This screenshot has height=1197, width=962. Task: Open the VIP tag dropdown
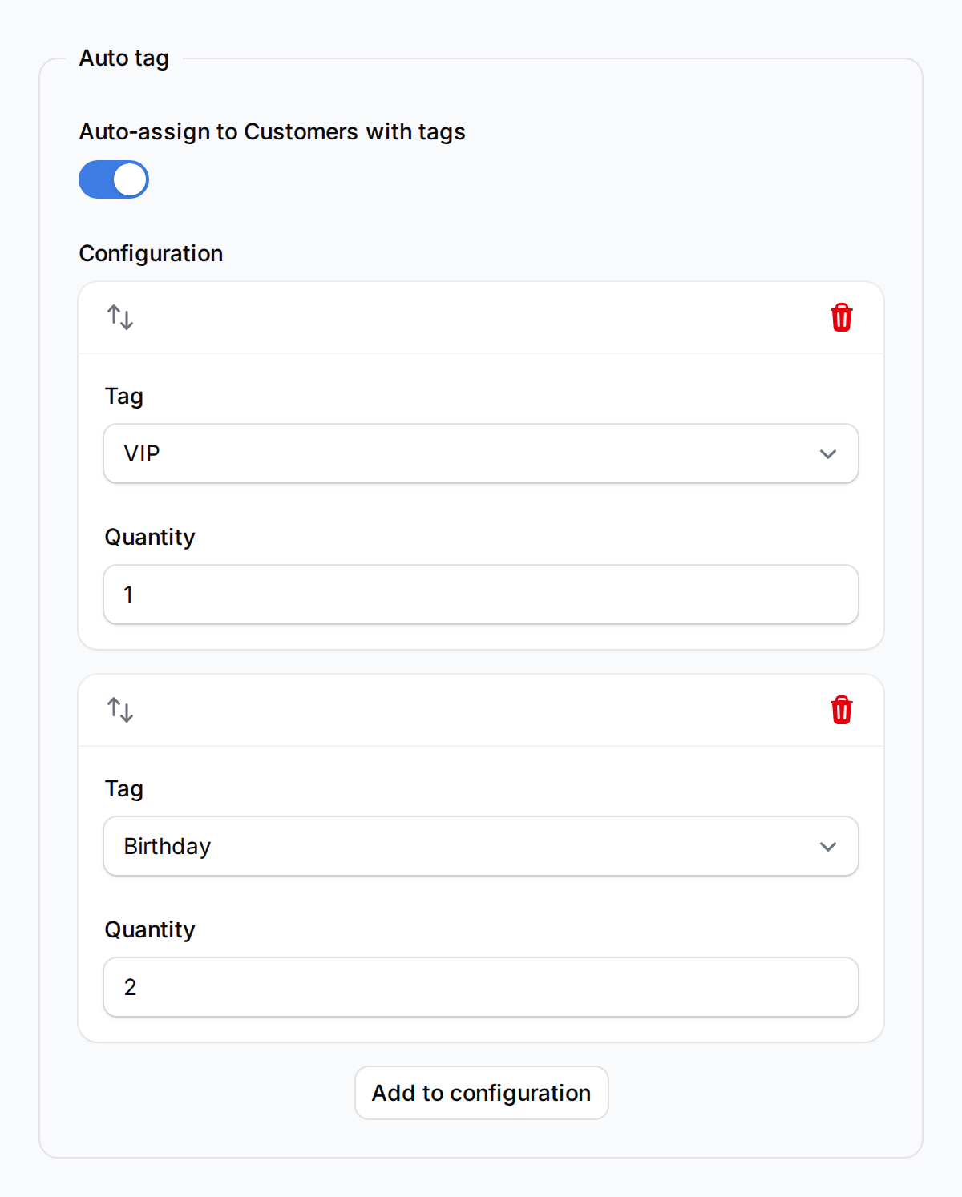[x=480, y=453]
